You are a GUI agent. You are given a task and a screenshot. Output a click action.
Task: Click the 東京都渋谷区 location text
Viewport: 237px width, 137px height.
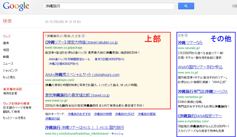pyautogui.click(x=13, y=89)
